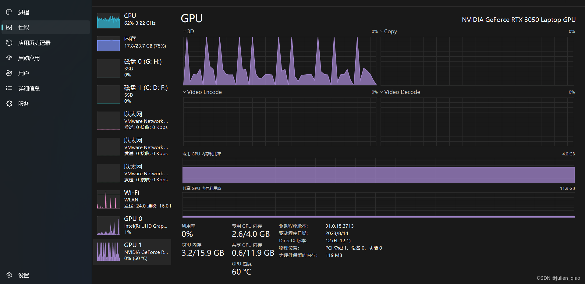Click the Processes (进程) sidebar icon

tap(9, 12)
